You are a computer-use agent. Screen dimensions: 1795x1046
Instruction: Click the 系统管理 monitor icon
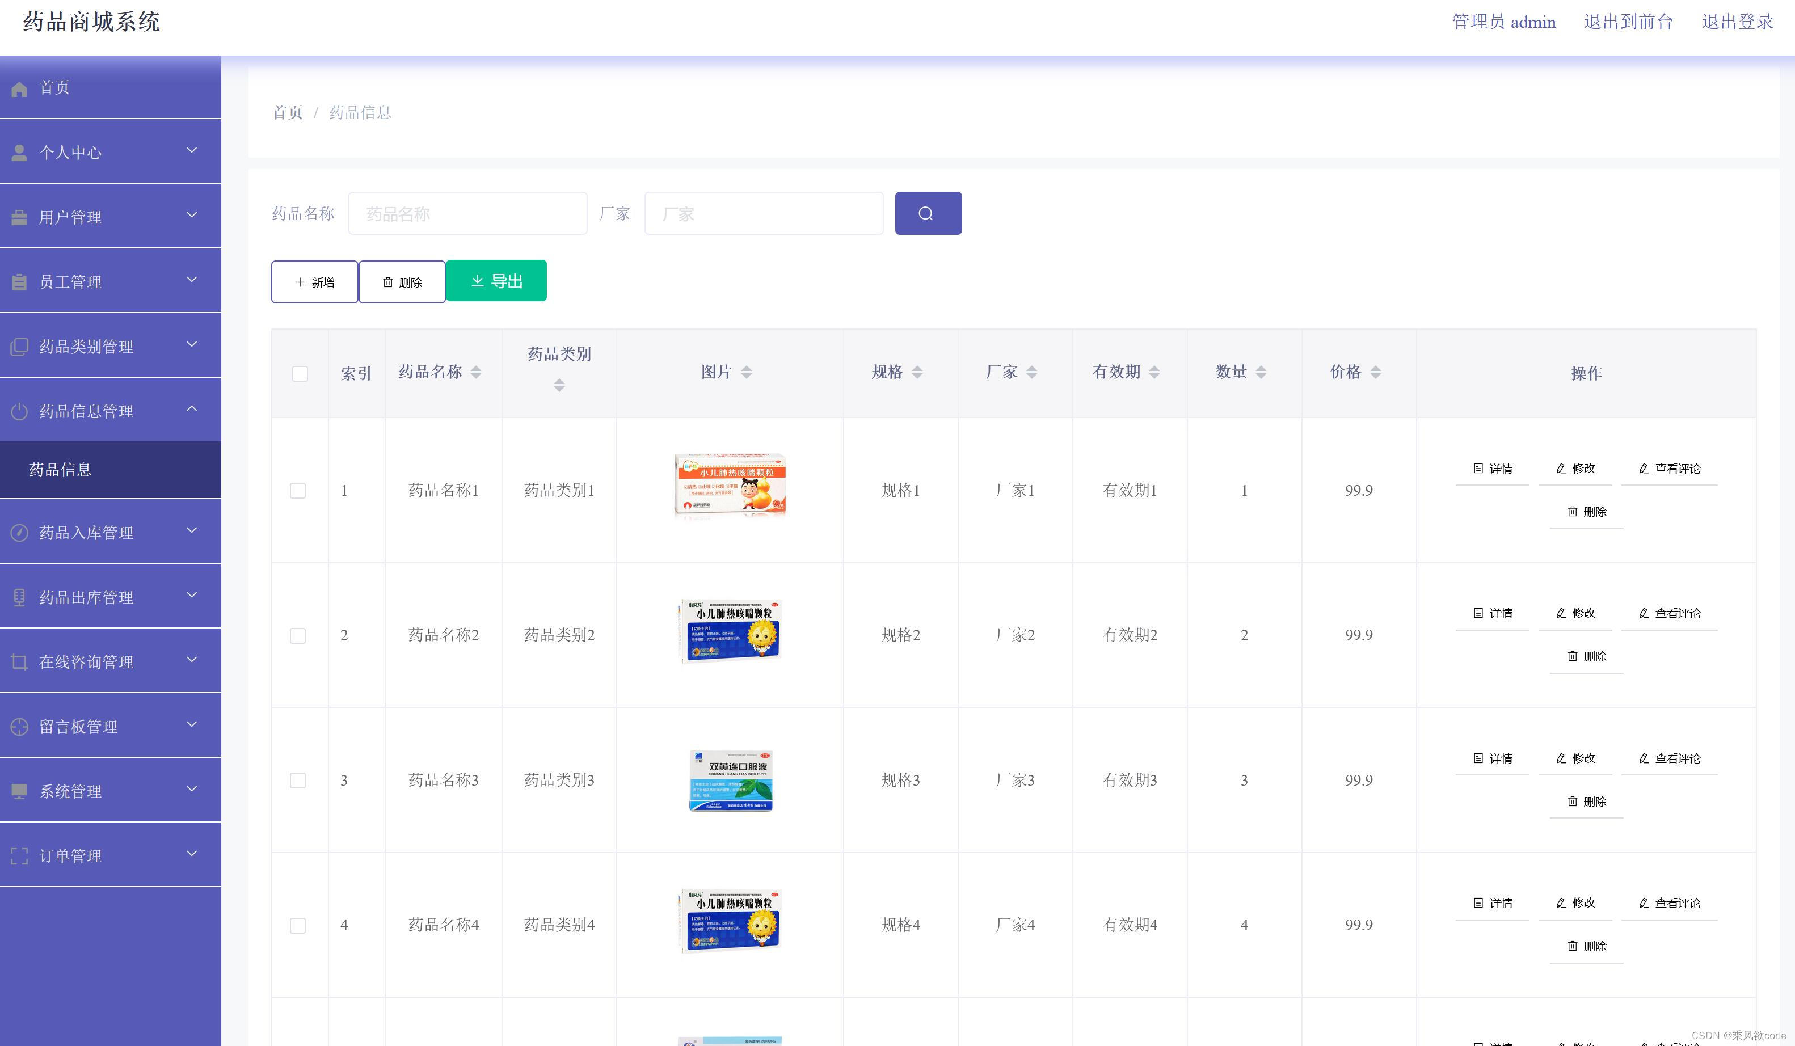[x=19, y=790]
